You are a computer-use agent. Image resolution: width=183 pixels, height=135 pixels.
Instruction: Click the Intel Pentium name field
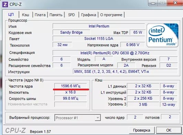(x=99, y=26)
